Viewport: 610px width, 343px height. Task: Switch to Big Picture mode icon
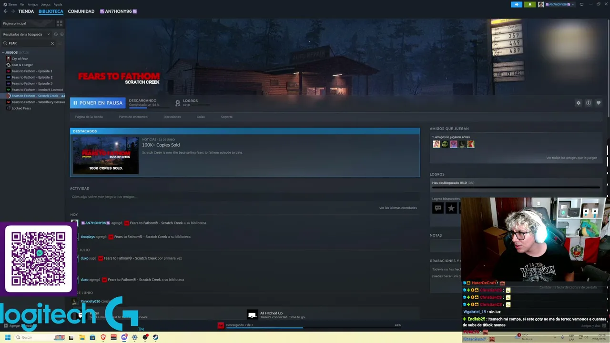(x=581, y=4)
